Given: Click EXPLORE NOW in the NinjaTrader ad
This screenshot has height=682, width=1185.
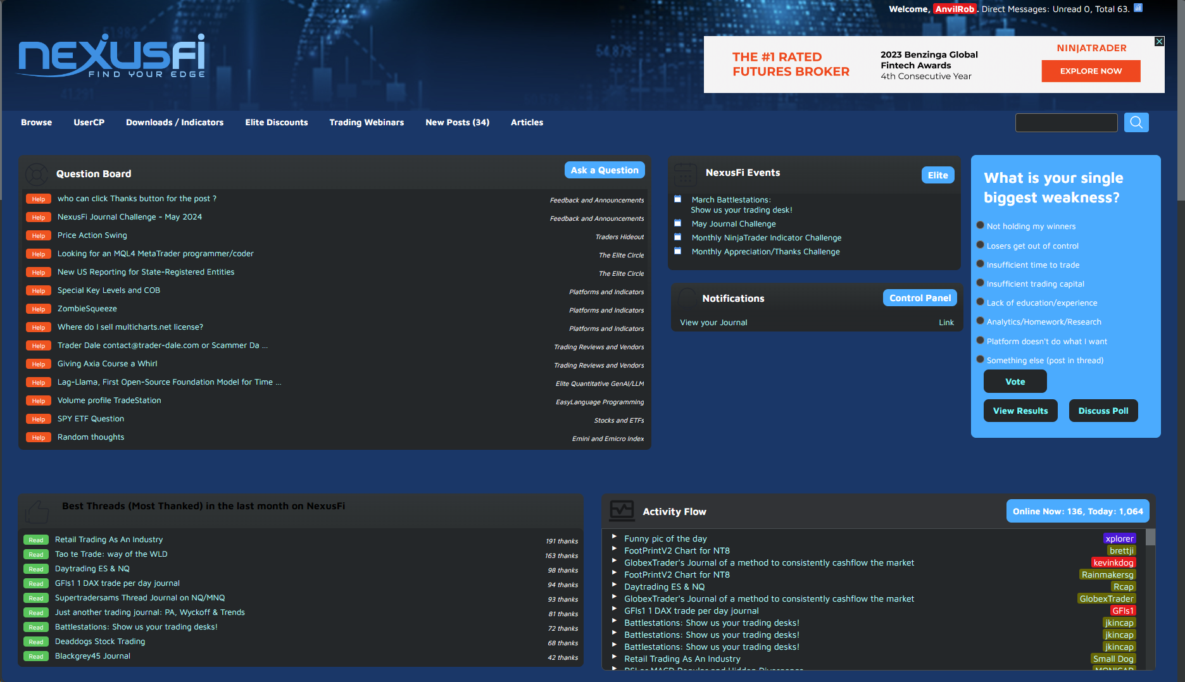Looking at the screenshot, I should pos(1091,71).
